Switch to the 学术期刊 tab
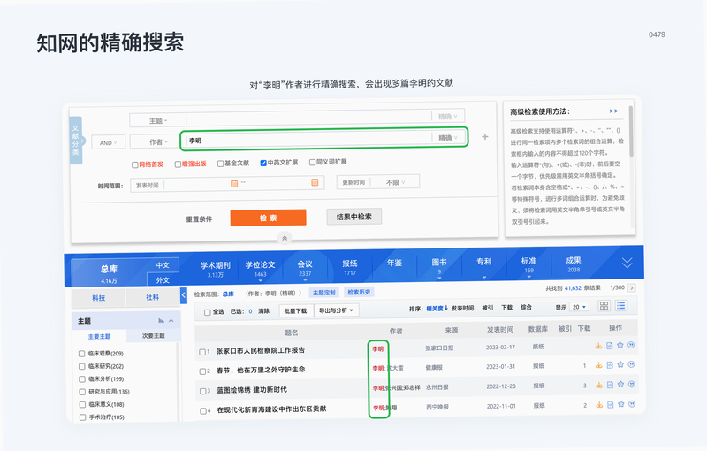 pos(216,269)
